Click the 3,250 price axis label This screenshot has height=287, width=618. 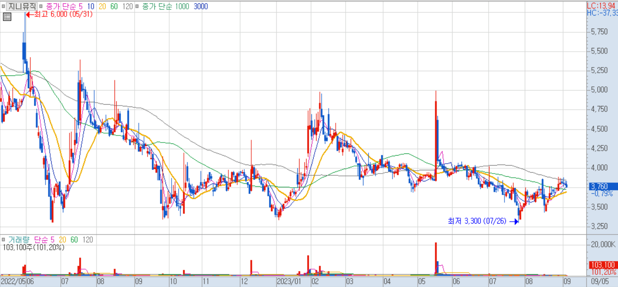[600, 226]
